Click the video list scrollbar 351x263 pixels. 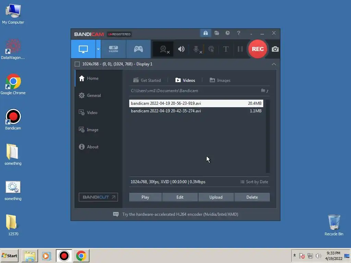268,136
